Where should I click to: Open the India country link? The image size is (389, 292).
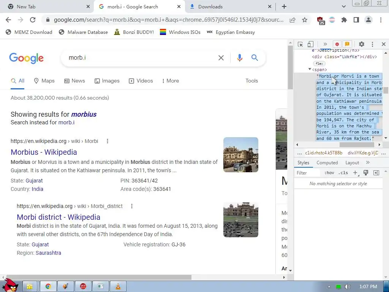coord(38,189)
